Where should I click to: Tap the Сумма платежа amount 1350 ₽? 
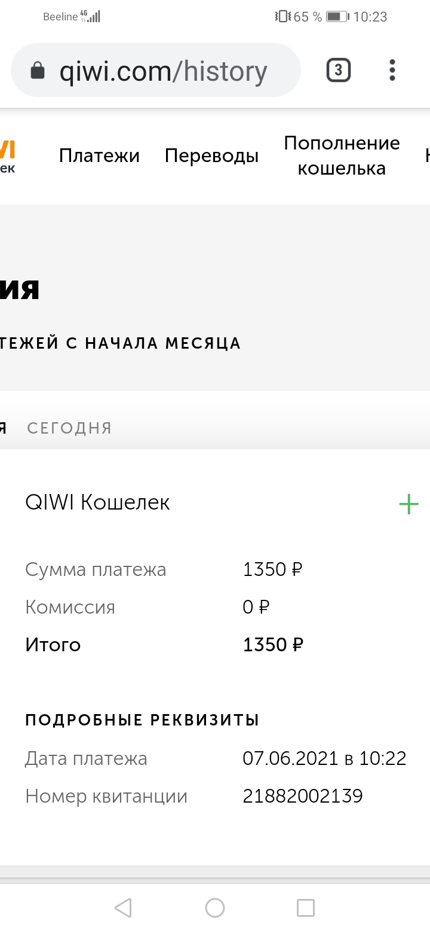(272, 569)
